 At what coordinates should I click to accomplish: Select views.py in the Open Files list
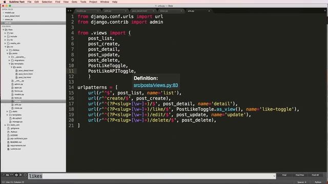(x=9, y=19)
